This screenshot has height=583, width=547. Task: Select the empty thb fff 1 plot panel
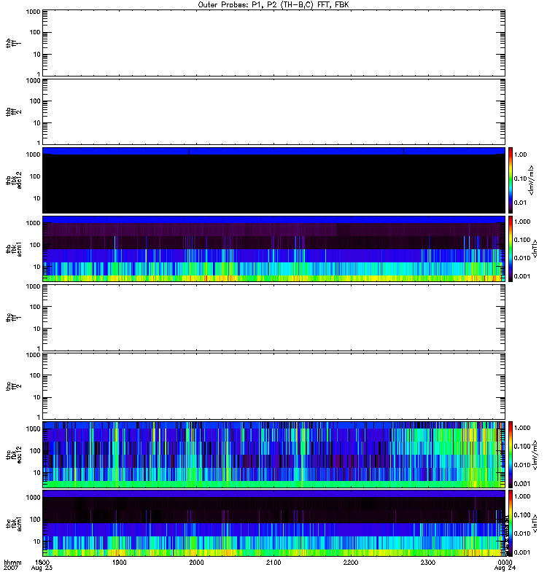273,43
